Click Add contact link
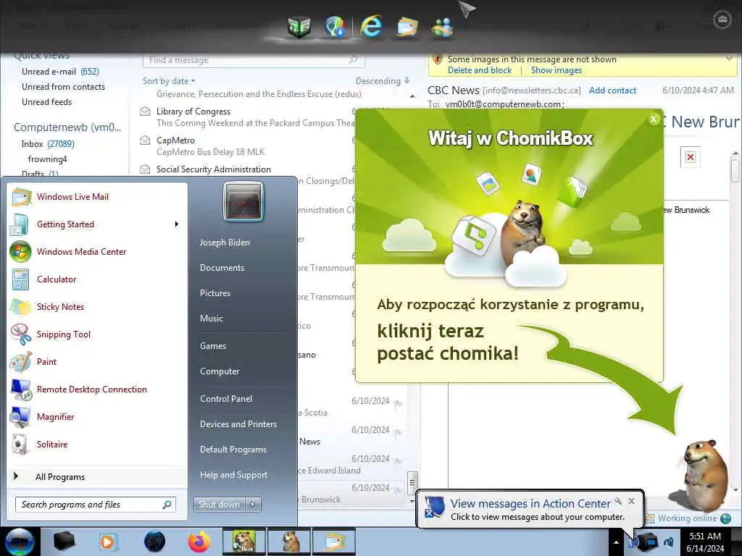Screen dimensions: 742x556 coord(612,90)
